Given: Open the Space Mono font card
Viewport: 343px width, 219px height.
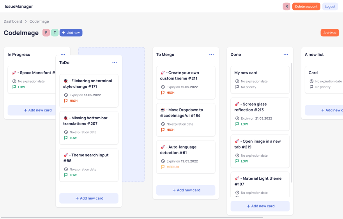Looking at the screenshot, I should (x=32, y=79).
